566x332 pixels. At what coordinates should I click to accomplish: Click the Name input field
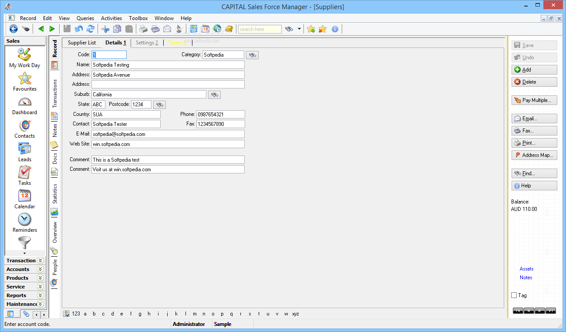coord(168,65)
